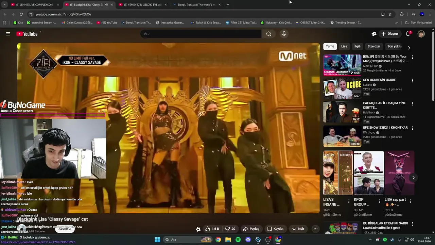Screen dimensions: 435x245
Task: Open the tab search dropdown arrow
Action: (4, 5)
